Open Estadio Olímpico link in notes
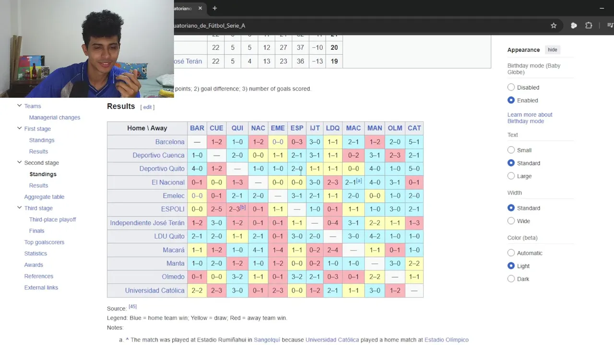Viewport: 614px width, 345px height. coord(447,340)
